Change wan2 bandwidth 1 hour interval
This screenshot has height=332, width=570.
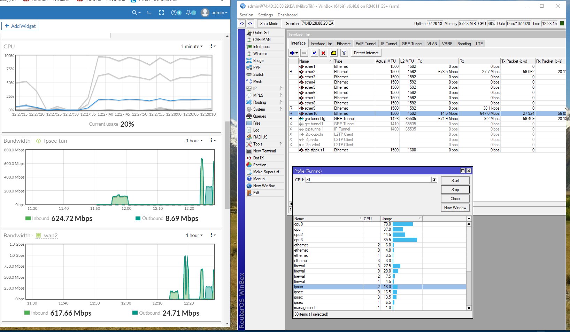[194, 235]
